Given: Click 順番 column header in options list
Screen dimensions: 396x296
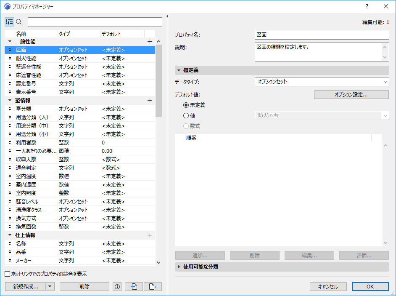Looking at the screenshot, I should 278,138.
